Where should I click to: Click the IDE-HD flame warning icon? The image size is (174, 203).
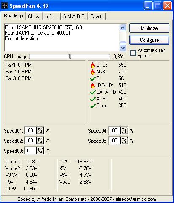[x=93, y=86]
